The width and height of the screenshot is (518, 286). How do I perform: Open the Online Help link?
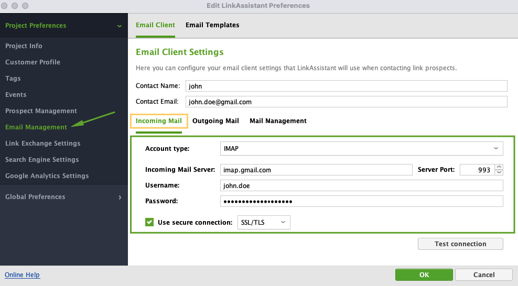[x=22, y=275]
